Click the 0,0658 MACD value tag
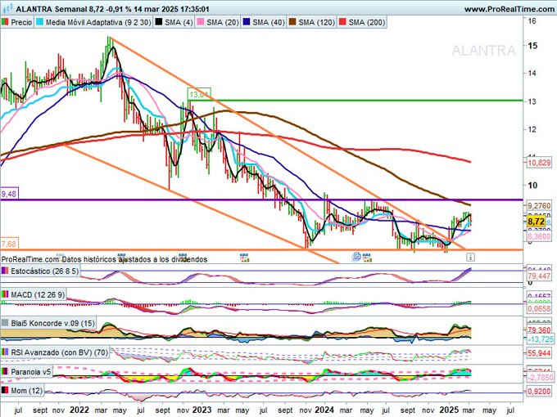557x417 pixels. 539,309
